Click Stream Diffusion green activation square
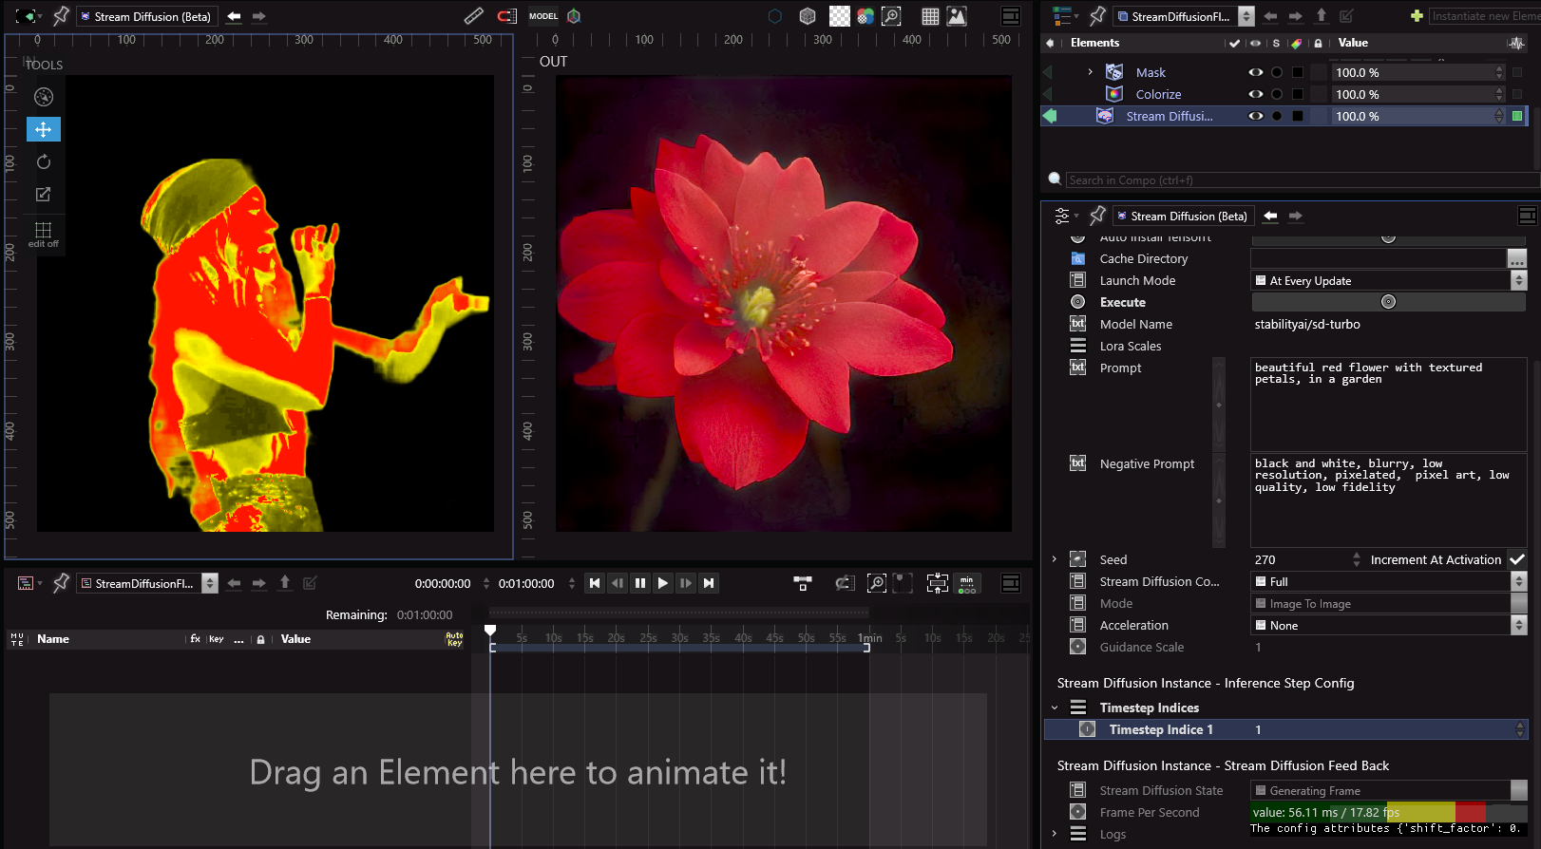Screen dimensions: 1541x849 [x=1517, y=116]
